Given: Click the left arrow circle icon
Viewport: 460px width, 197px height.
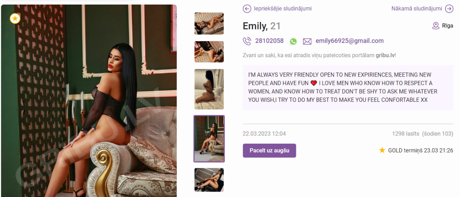Looking at the screenshot, I should (247, 8).
